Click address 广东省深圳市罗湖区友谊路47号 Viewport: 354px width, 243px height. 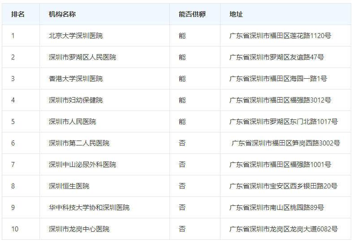click(x=276, y=57)
